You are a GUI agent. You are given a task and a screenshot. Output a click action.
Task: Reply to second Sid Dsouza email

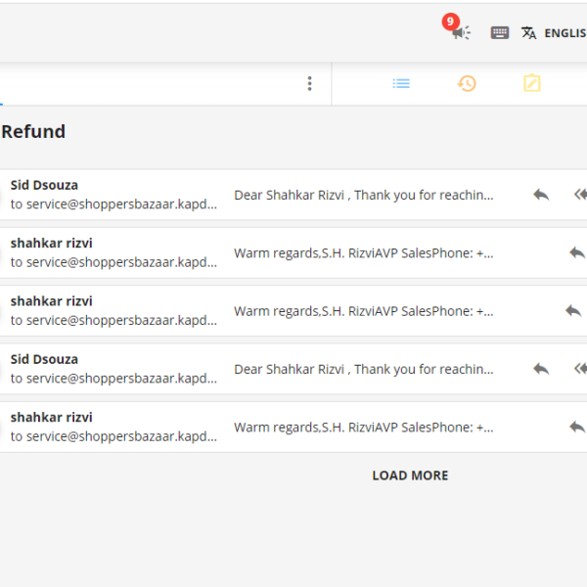click(541, 369)
